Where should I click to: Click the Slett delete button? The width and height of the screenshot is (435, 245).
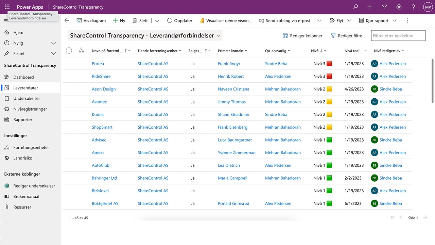coord(140,20)
